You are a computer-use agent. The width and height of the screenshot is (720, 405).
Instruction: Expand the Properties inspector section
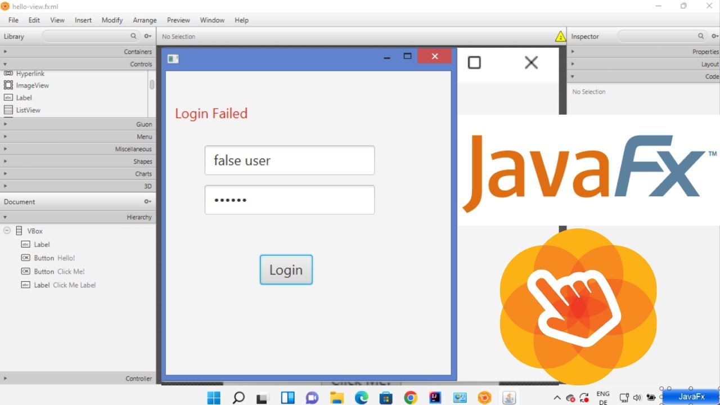tap(643, 52)
